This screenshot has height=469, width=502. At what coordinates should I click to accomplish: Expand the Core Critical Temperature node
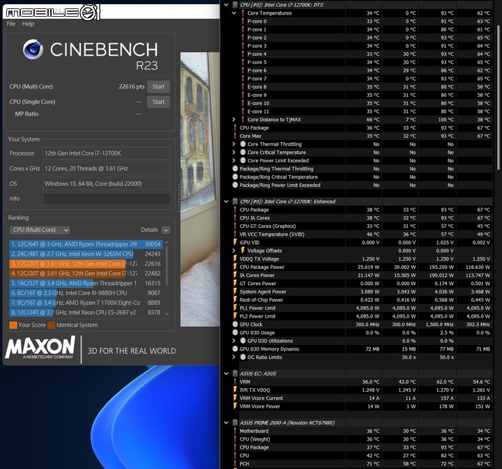pyautogui.click(x=234, y=153)
